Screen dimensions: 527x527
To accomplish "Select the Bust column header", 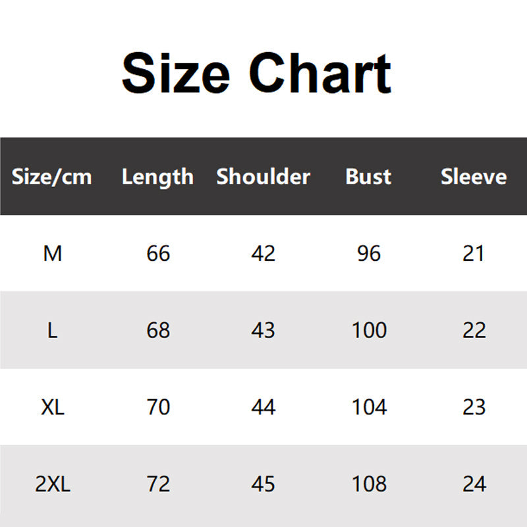I will [368, 177].
